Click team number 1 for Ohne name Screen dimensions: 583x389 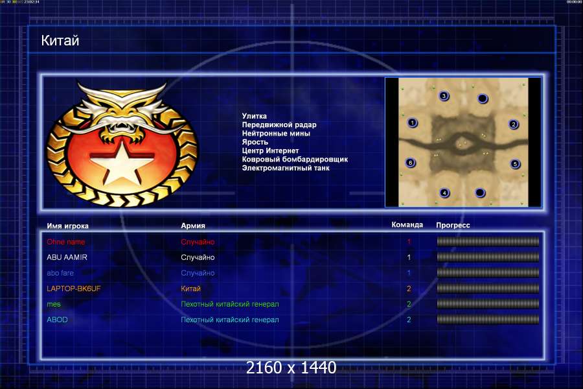point(409,242)
